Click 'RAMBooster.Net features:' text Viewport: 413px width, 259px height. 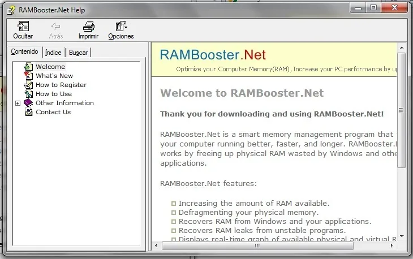(x=208, y=183)
